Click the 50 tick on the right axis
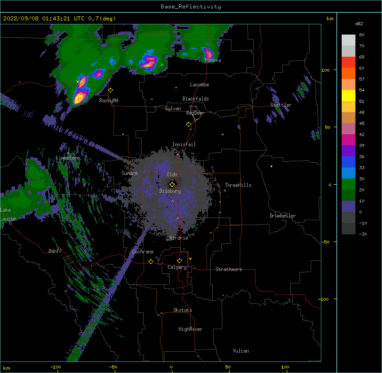Image resolution: width=382 pixels, height=373 pixels. tap(327, 127)
